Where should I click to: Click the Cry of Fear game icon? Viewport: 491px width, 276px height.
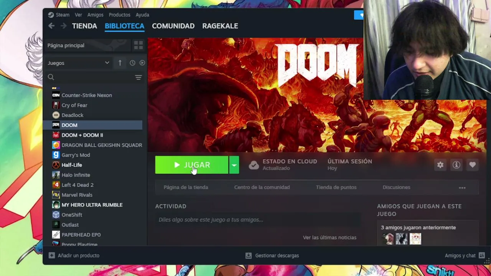click(x=56, y=105)
